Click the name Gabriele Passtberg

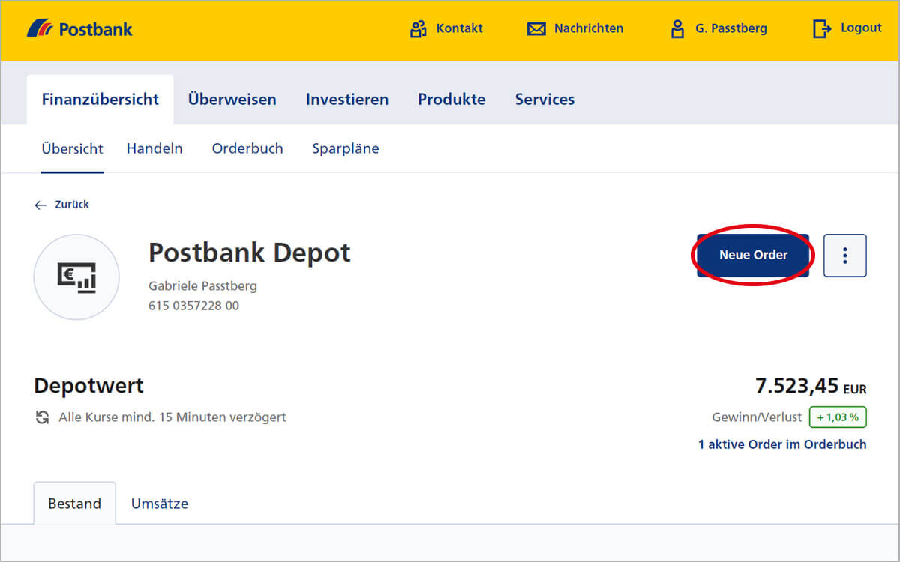click(202, 286)
